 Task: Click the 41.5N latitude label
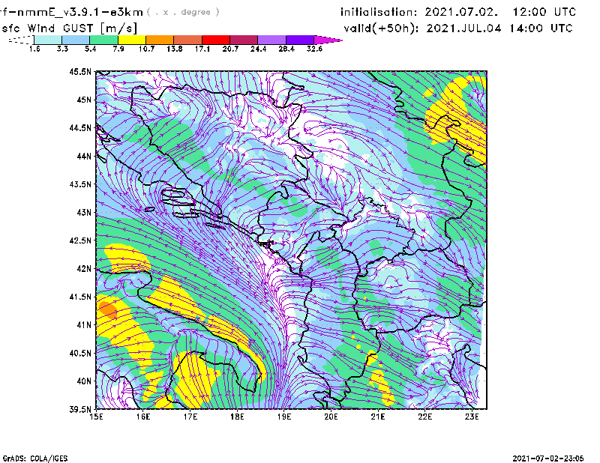click(x=81, y=297)
